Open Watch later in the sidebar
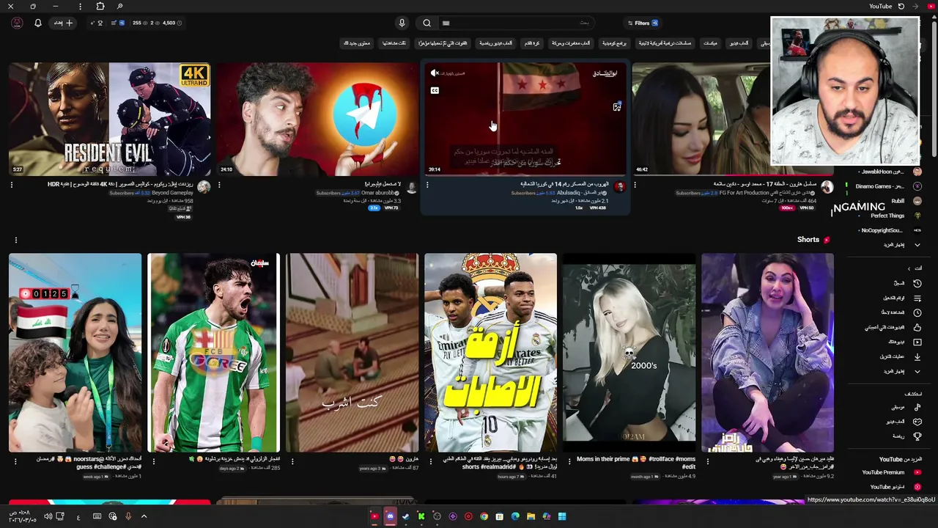This screenshot has height=528, width=938. tap(903, 312)
